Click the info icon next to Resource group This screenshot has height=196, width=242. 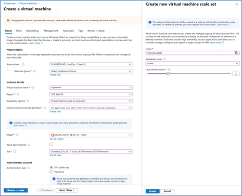click(34, 71)
